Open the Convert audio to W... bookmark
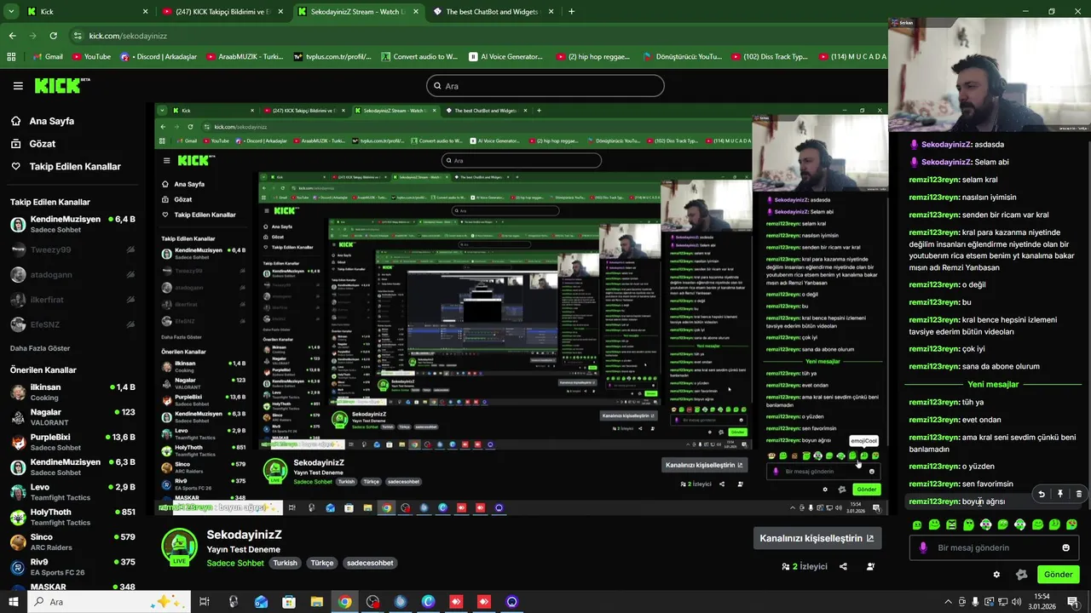 click(419, 57)
